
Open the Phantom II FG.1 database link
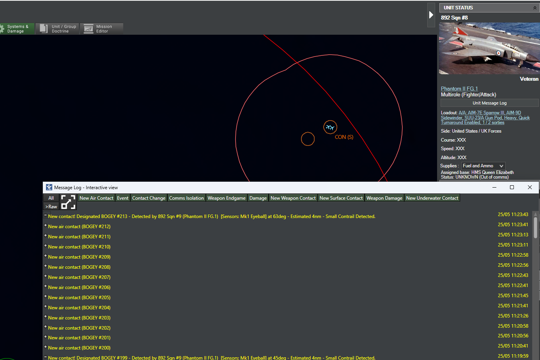click(x=459, y=89)
